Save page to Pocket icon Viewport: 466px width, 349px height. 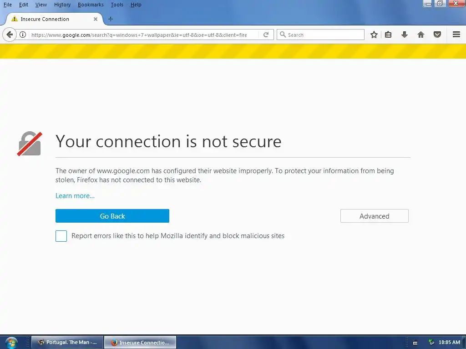pos(437,35)
